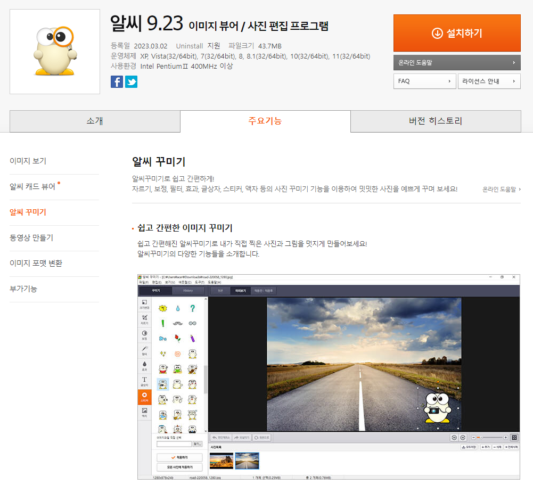Image resolution: width=533 pixels, height=493 pixels.
Task: Click the 설치하기 install button
Action: pyautogui.click(x=457, y=33)
